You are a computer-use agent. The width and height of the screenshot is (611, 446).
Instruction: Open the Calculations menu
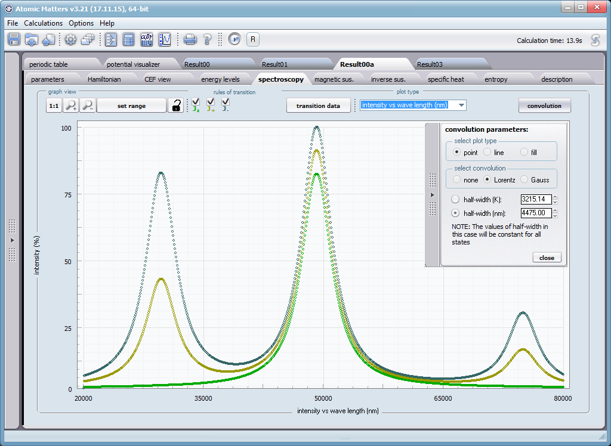(x=43, y=23)
